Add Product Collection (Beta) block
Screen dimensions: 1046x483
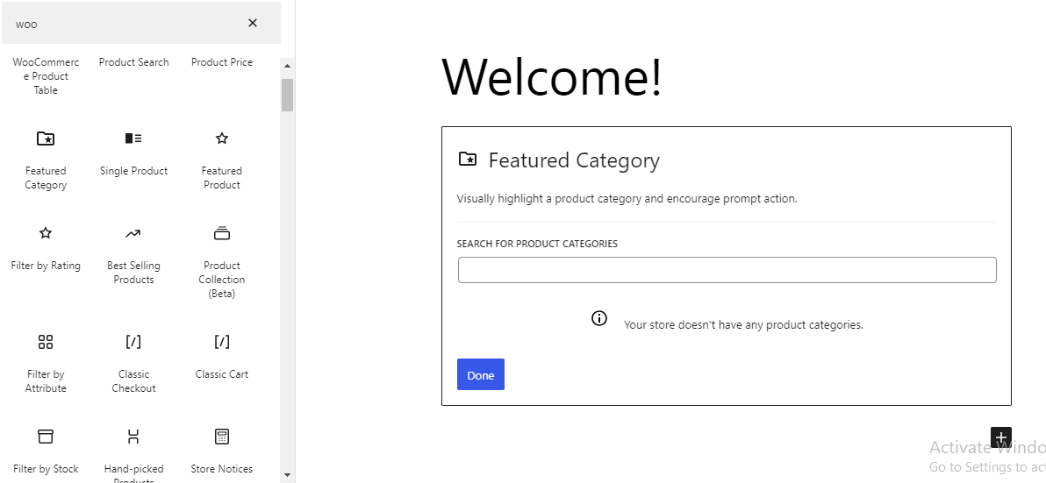222,259
